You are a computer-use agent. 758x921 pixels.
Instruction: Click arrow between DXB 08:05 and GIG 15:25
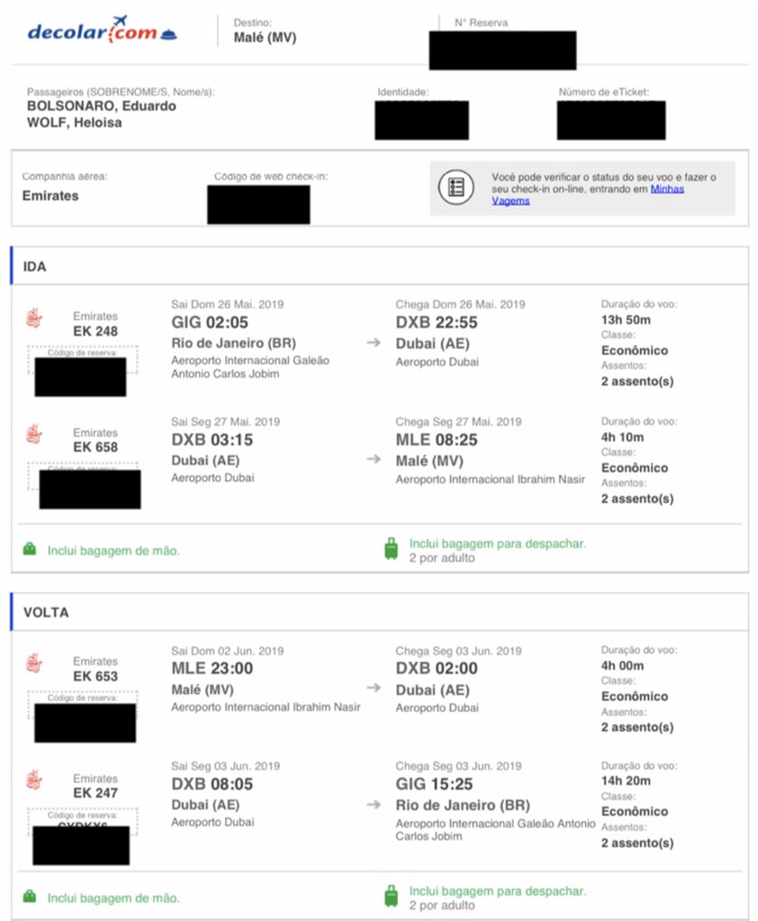tap(374, 805)
